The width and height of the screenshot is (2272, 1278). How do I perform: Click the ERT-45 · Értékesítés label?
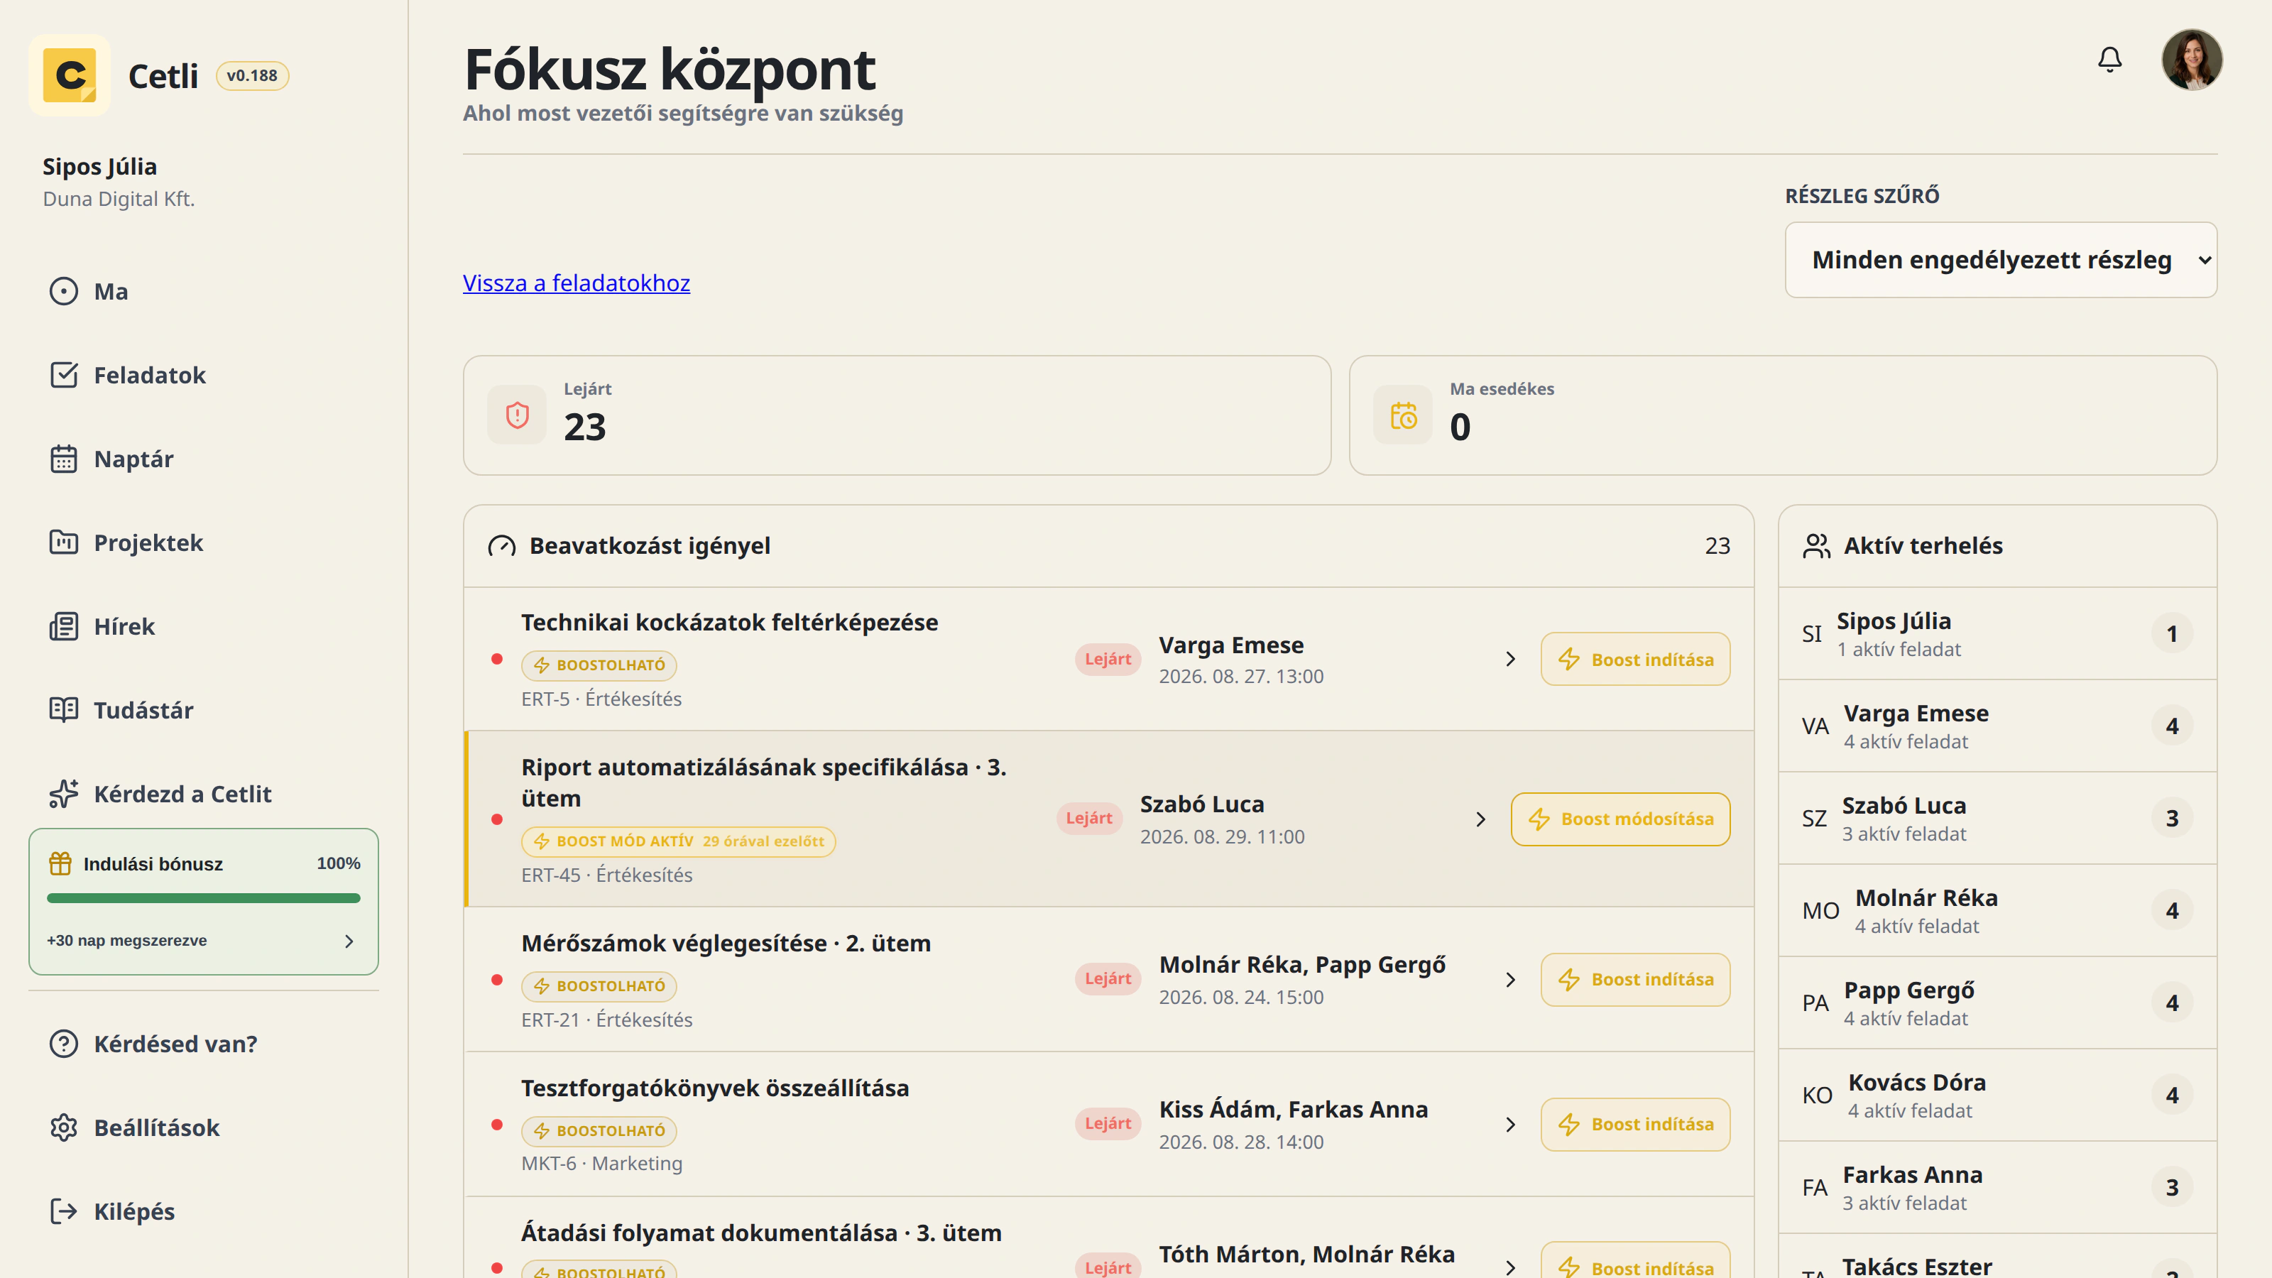click(x=607, y=875)
